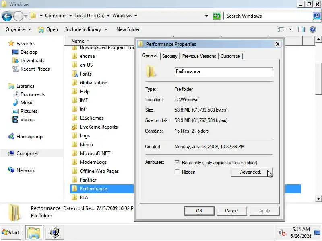Click Open in the toolbar
The image size is (322, 241).
48,29
